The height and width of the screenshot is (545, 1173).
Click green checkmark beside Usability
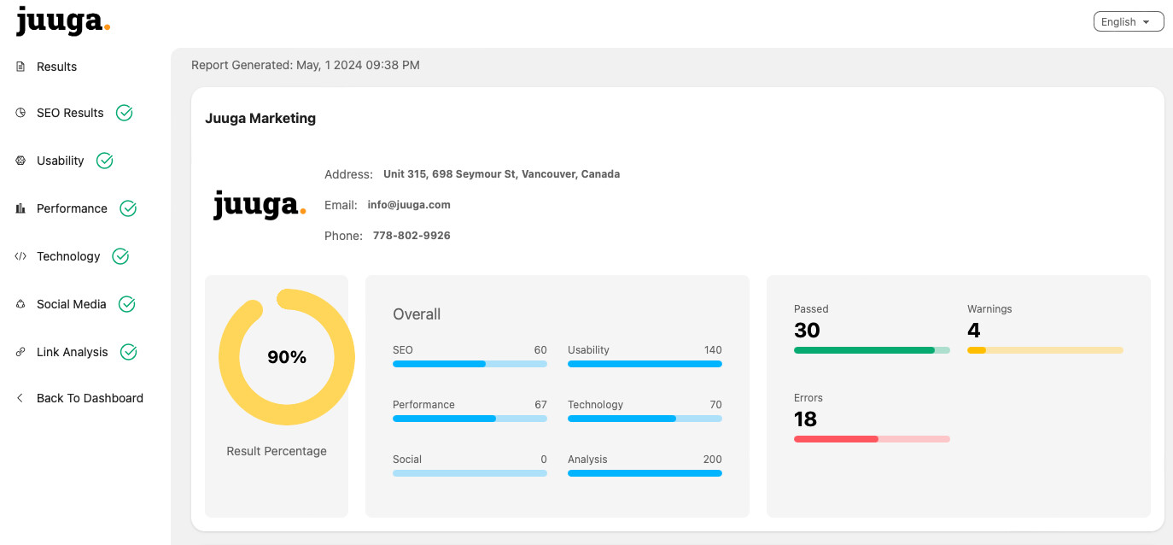coord(105,161)
